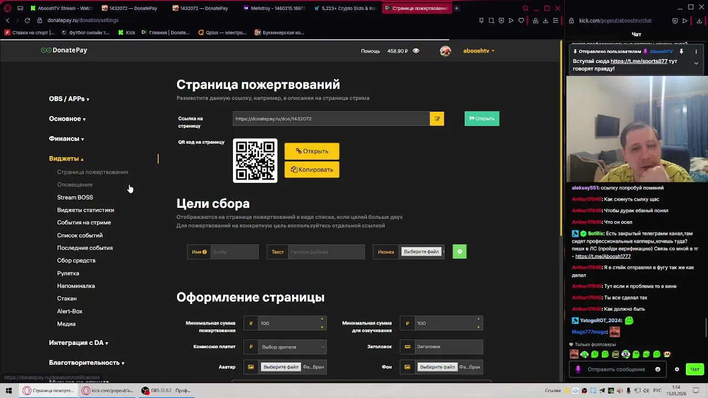Open Напоминалка widget page
This screenshot has height=398, width=708.
tap(76, 286)
